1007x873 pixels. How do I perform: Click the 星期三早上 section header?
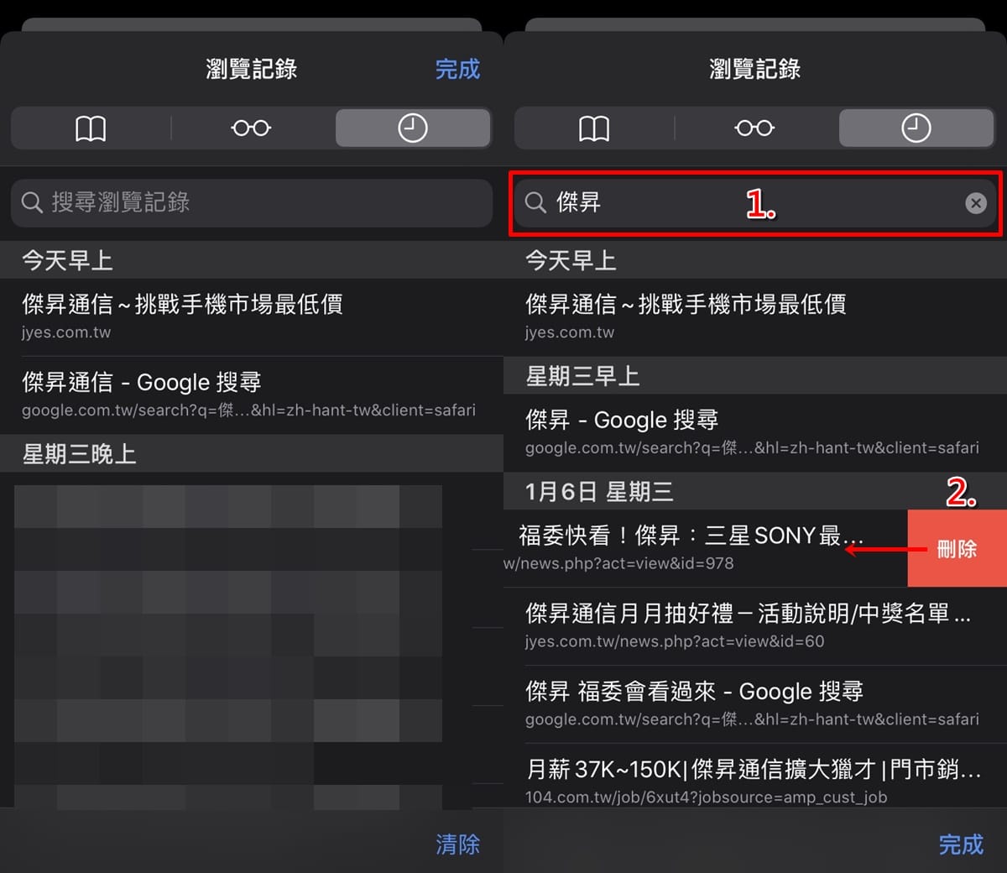[755, 376]
